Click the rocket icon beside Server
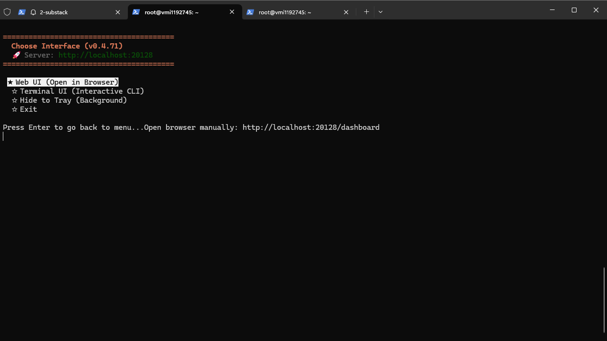The width and height of the screenshot is (607, 341). [x=16, y=55]
